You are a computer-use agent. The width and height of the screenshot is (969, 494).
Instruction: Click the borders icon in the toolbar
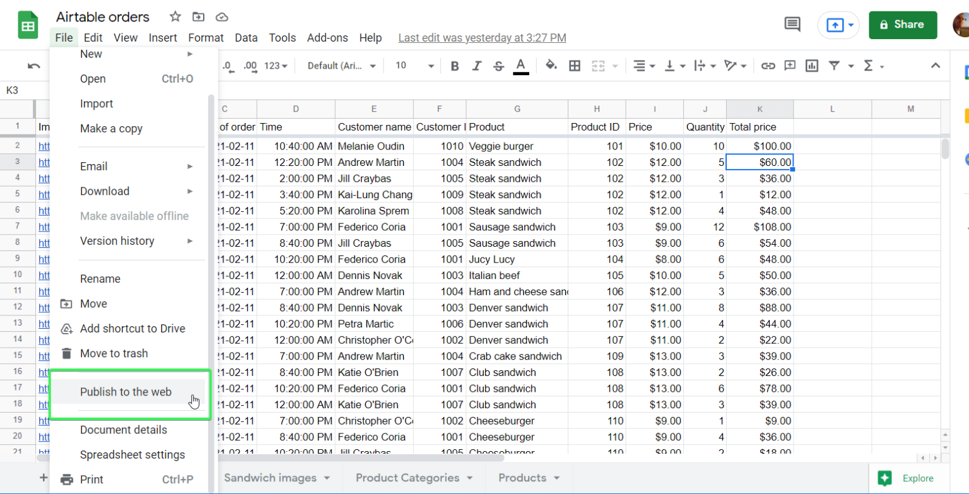tap(575, 66)
